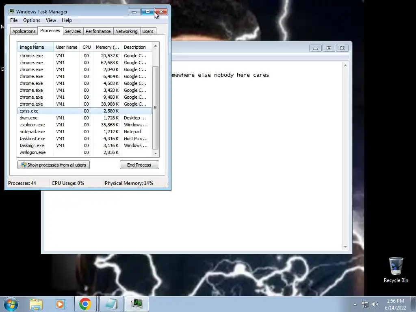Click the word 'nobody' in Notepad
This screenshot has height=312, width=416.
tap(224, 75)
